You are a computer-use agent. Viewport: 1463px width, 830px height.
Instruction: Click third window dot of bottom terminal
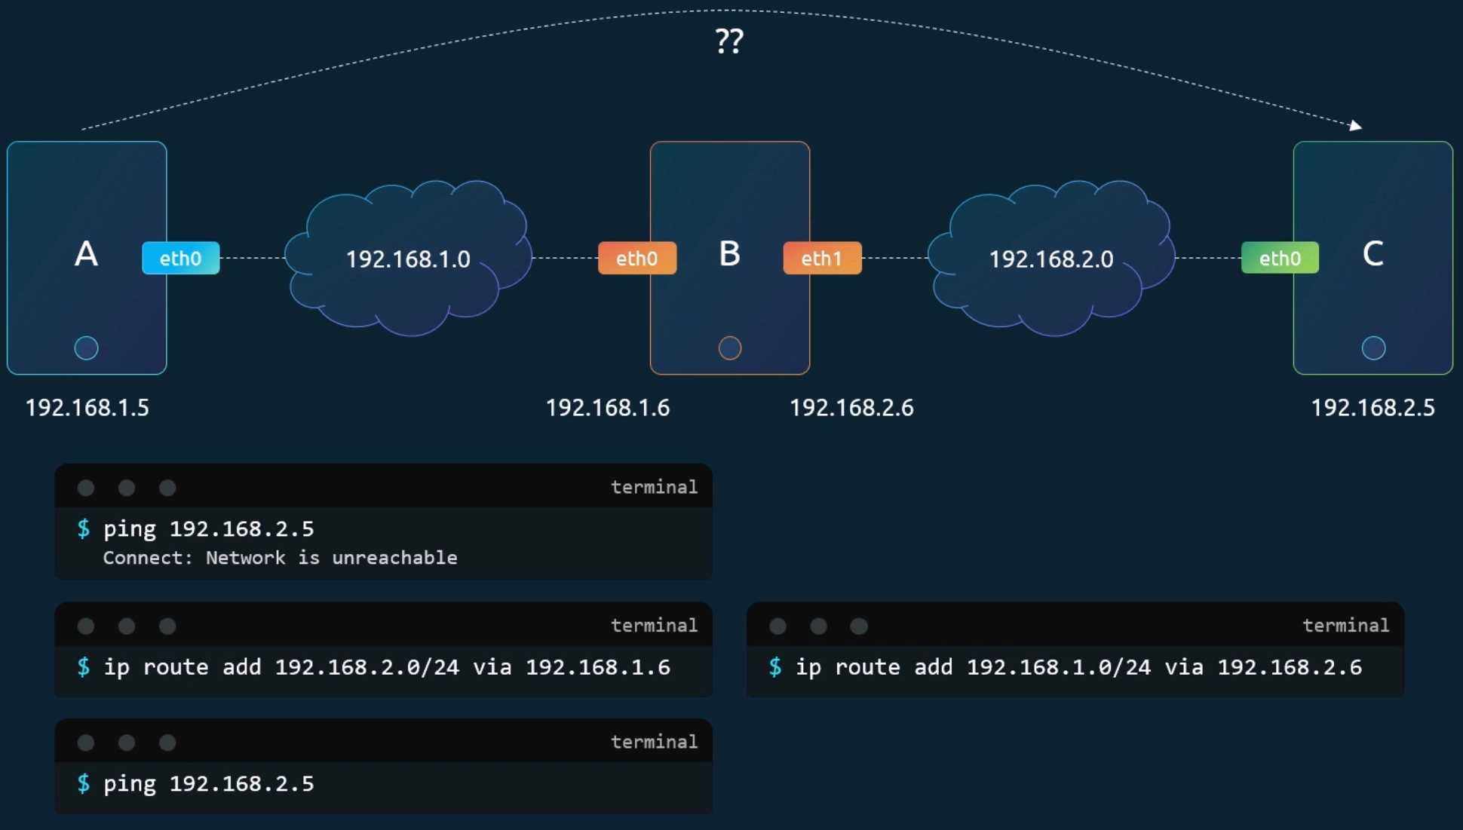coord(167,743)
